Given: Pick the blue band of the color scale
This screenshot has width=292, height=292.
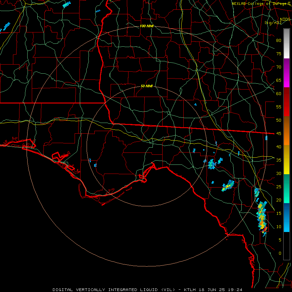Looking at the screenshot, I should (x=286, y=217).
